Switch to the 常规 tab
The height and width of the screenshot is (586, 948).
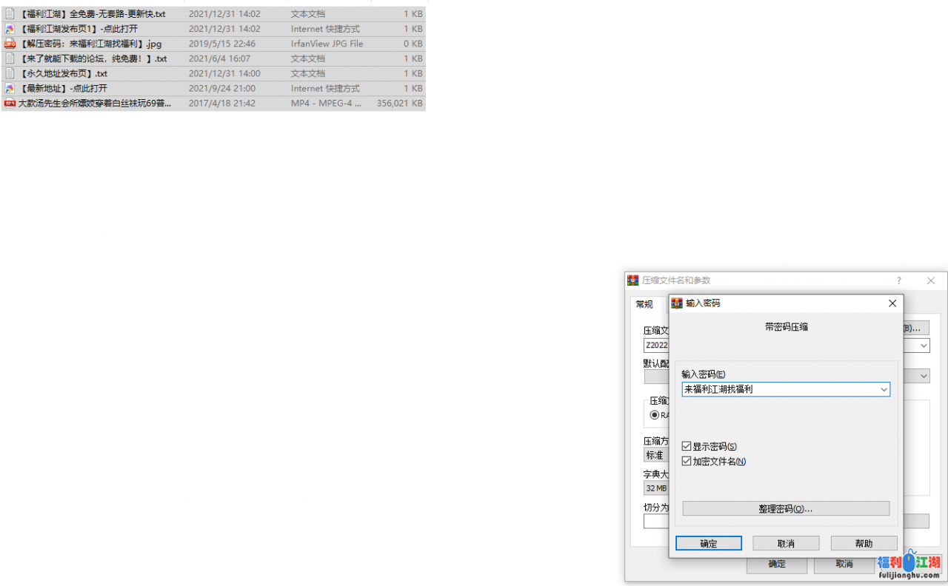(x=644, y=304)
